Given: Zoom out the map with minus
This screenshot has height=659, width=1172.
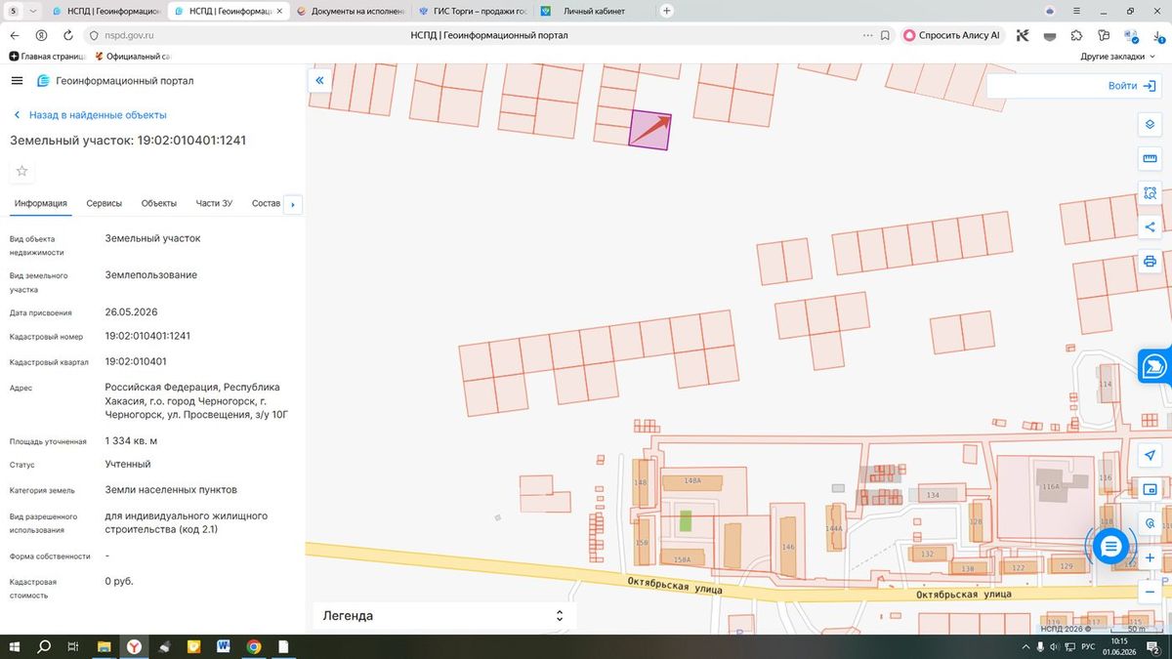Looking at the screenshot, I should [1150, 592].
